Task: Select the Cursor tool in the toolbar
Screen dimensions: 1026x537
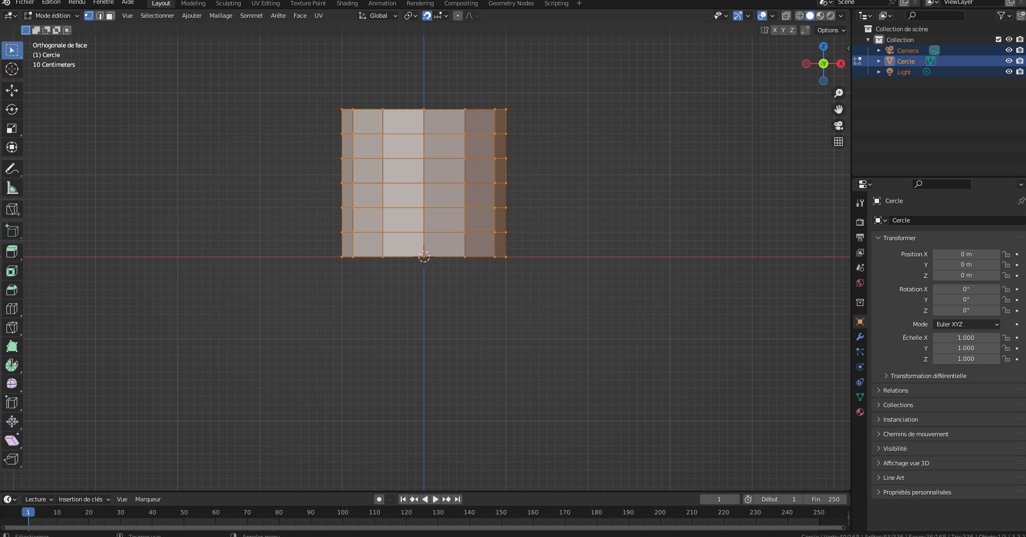Action: pos(12,69)
